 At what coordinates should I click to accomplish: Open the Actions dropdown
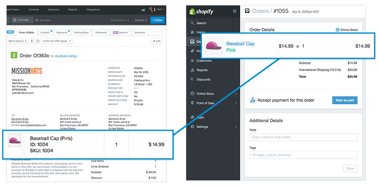click(x=141, y=20)
